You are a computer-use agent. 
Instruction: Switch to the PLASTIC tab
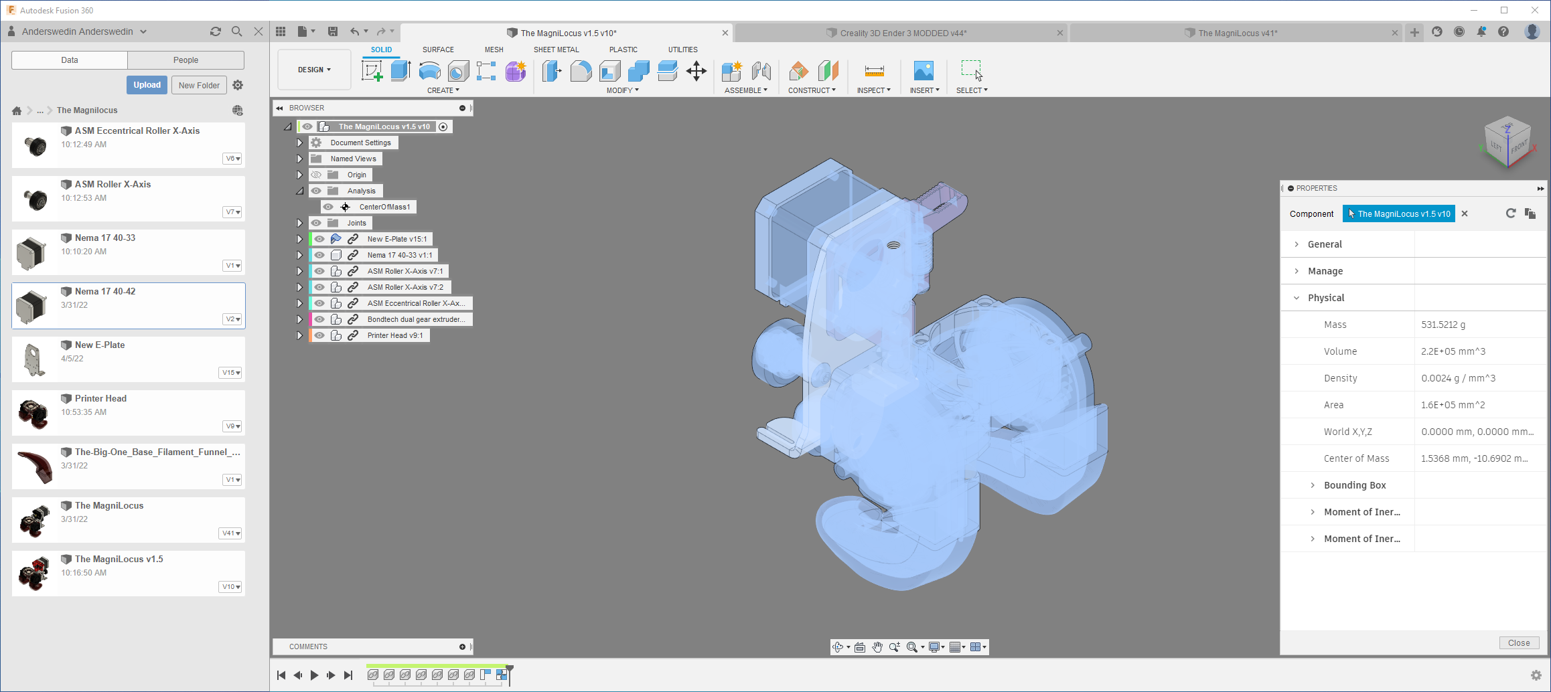(x=623, y=50)
